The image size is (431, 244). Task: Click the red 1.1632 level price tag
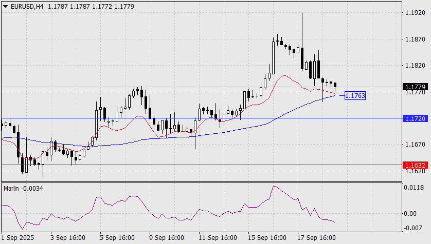pos(416,165)
